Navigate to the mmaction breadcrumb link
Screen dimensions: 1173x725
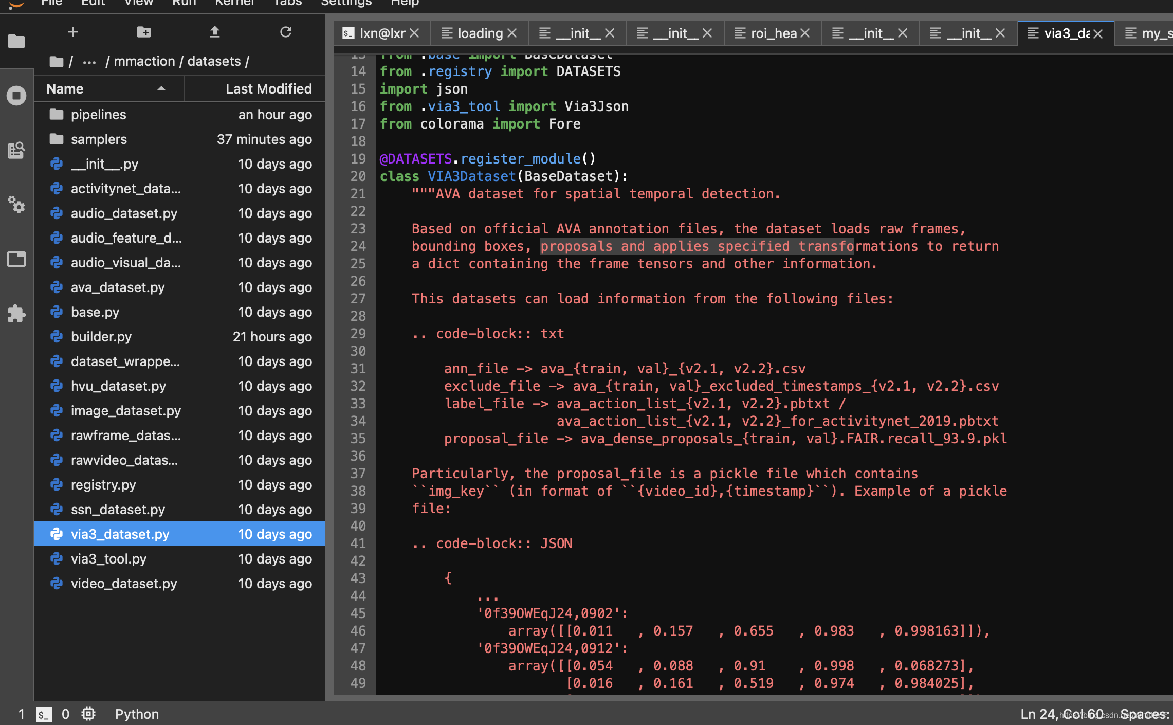click(x=144, y=62)
